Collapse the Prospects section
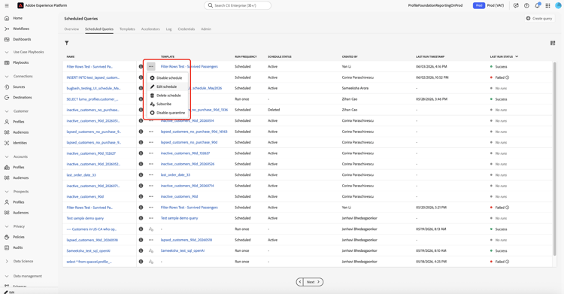This screenshot has width=564, height=294. [7, 192]
